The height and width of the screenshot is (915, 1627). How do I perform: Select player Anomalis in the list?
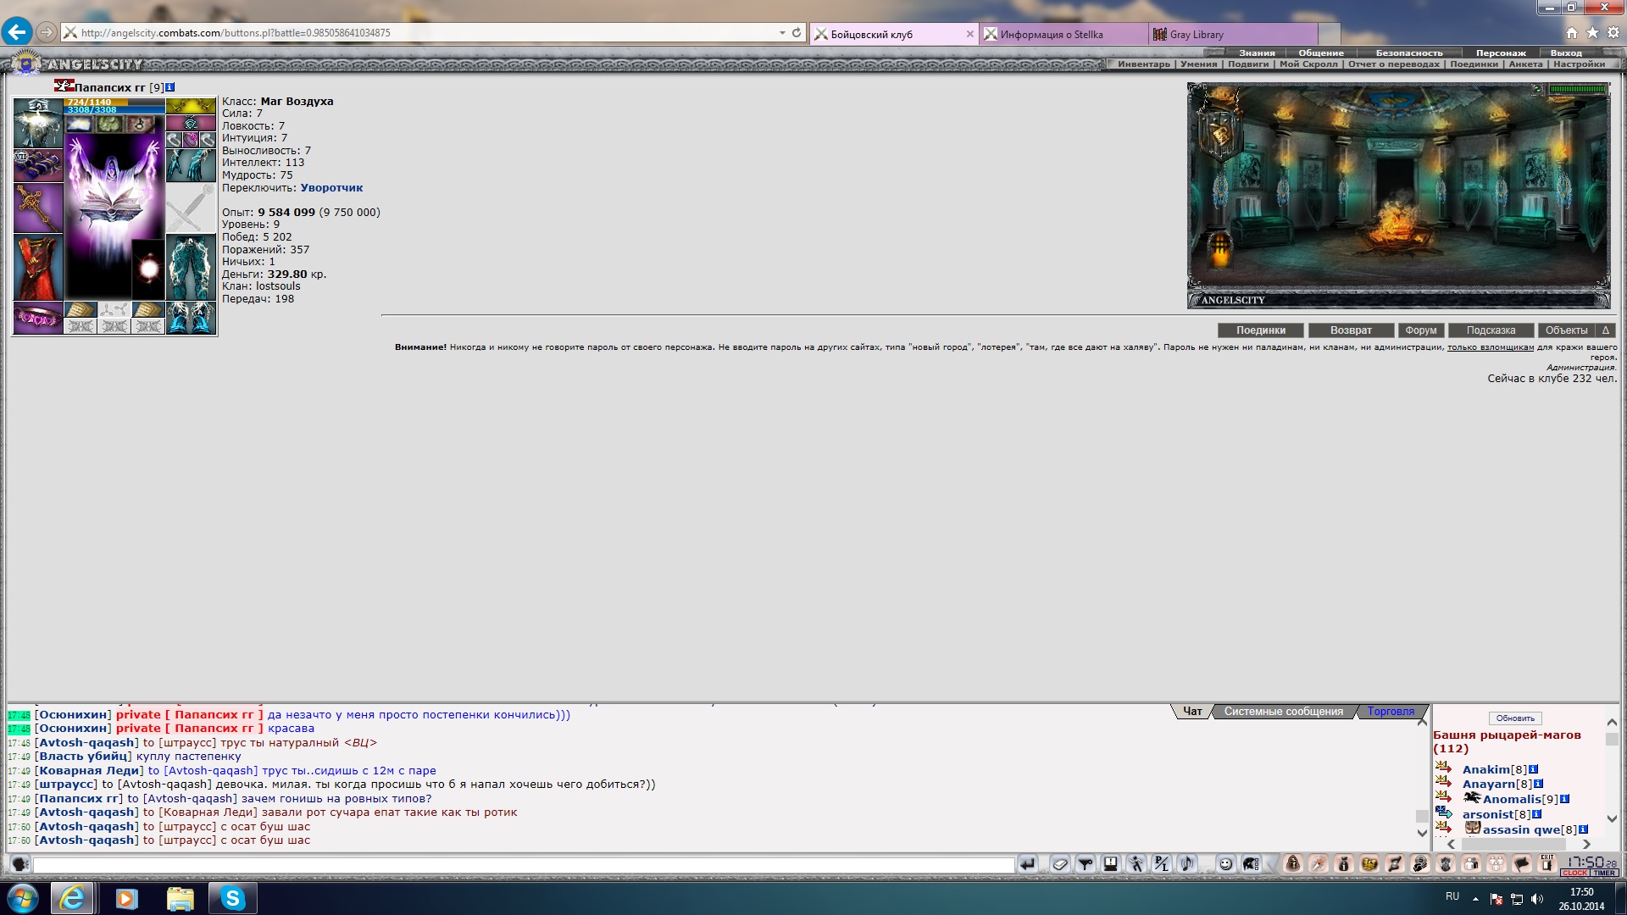1512,799
